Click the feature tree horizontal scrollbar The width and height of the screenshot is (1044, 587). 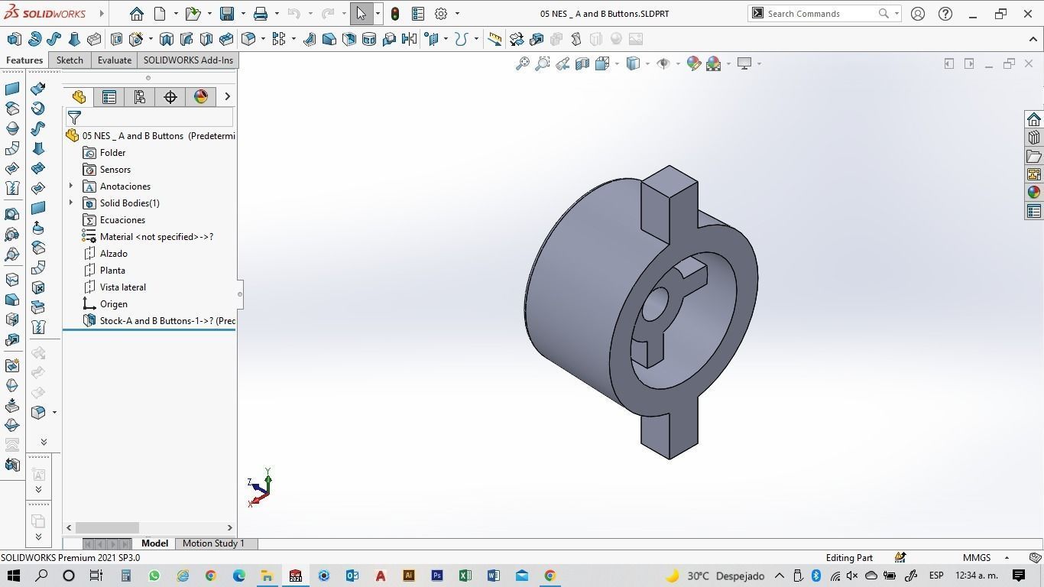pos(107,527)
